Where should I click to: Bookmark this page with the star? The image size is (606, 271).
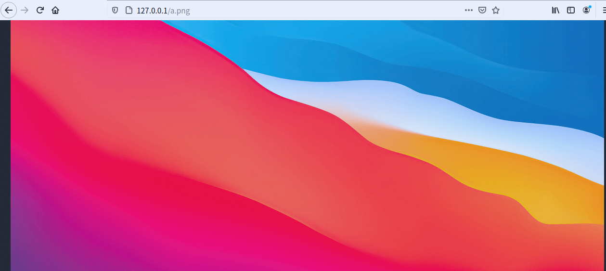click(x=496, y=10)
